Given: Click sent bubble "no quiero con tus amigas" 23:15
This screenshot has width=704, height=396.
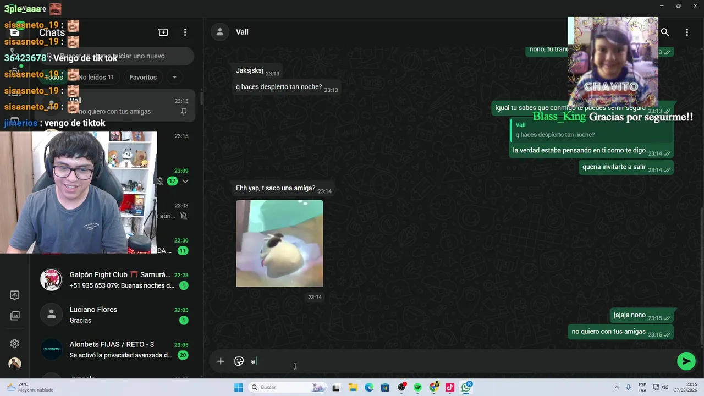Looking at the screenshot, I should point(621,332).
